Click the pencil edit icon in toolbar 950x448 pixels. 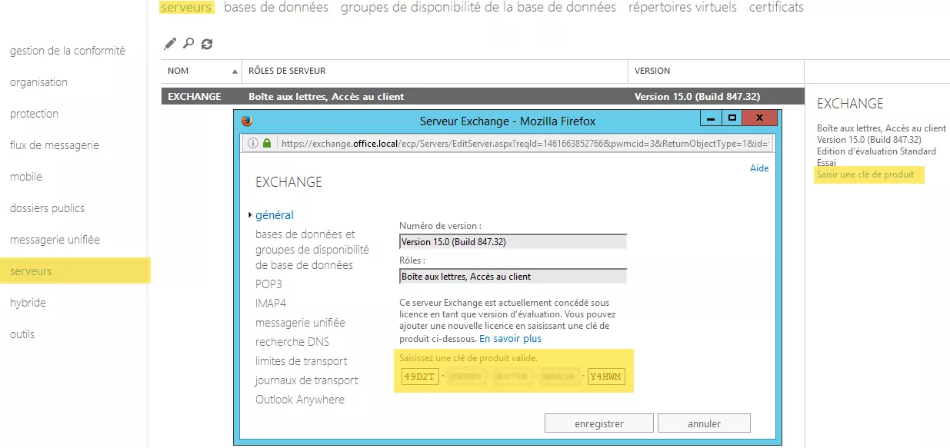point(170,44)
